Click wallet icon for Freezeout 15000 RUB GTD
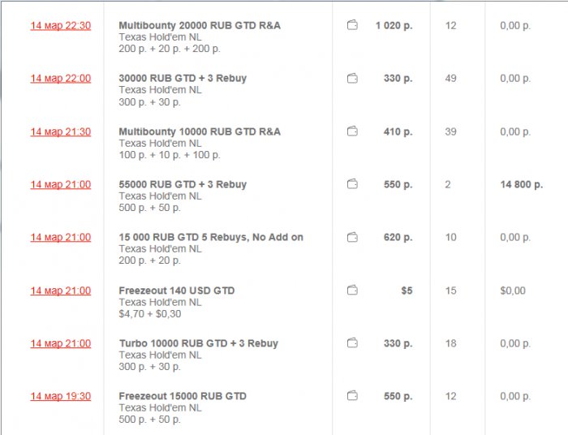Screen dimensions: 568x435 [x=352, y=396]
